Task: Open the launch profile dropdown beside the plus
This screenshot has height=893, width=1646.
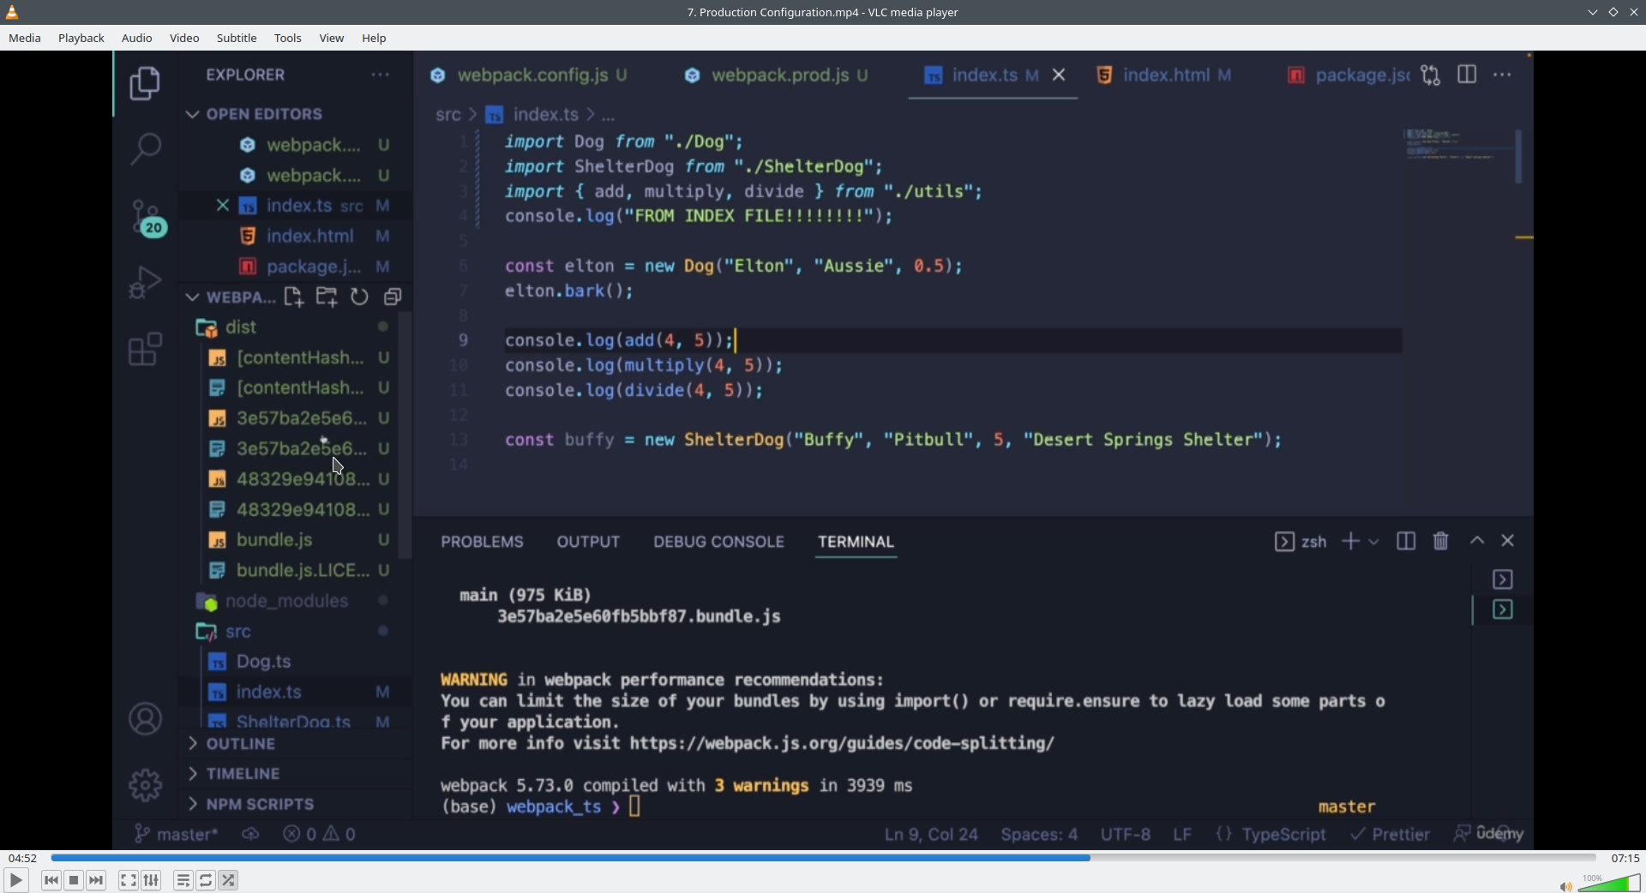Action: [x=1374, y=542]
